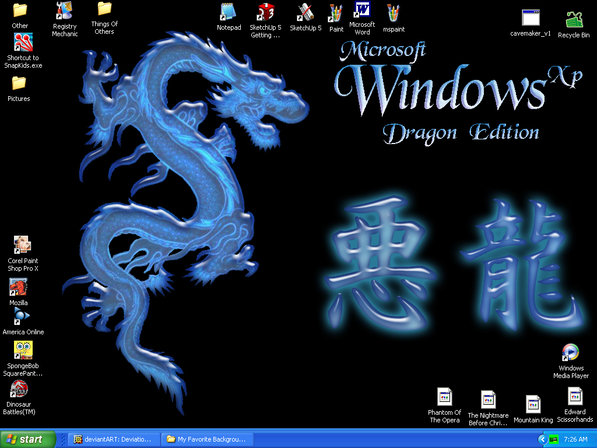The height and width of the screenshot is (448, 597).
Task: Open Things Of Others folder
Action: coord(104,9)
